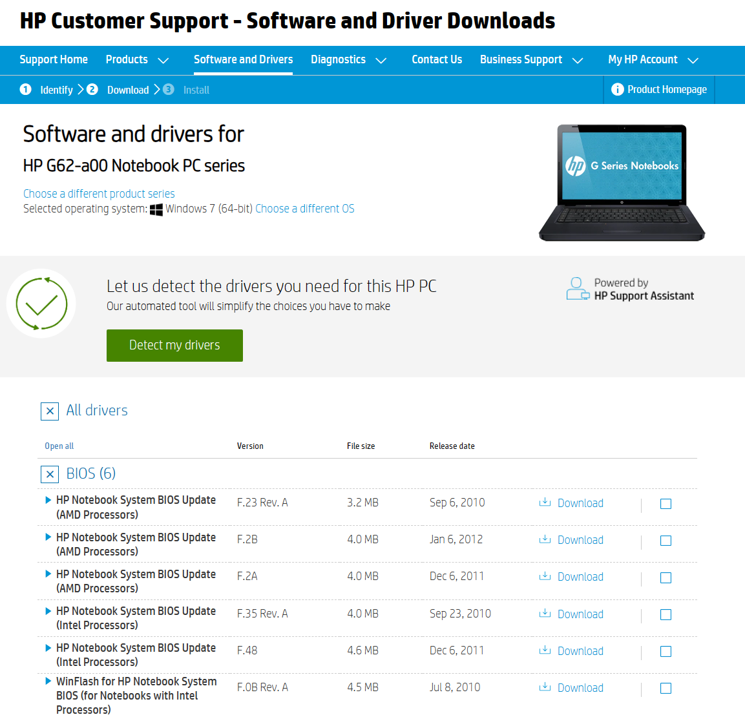Click the G Series Notebooks laptop image
Image resolution: width=745 pixels, height=717 pixels.
tap(622, 183)
